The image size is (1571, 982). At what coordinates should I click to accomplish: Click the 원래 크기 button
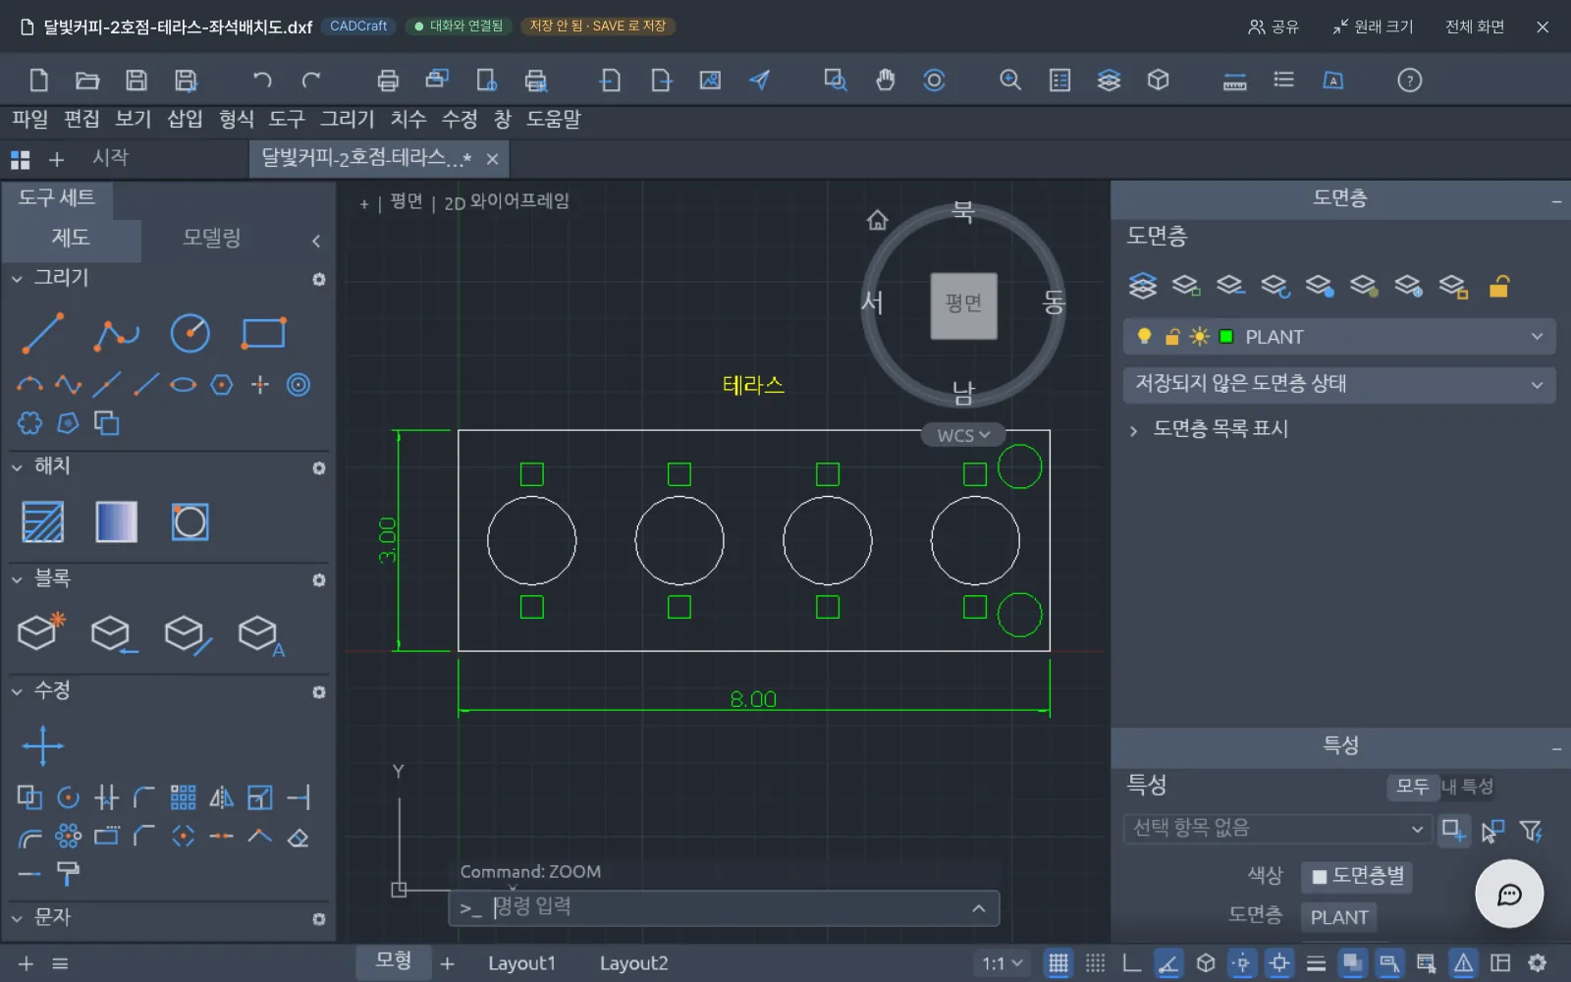[x=1373, y=27]
